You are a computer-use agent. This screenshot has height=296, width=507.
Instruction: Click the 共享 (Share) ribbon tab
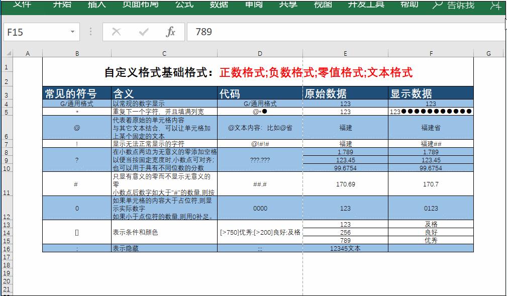click(288, 5)
